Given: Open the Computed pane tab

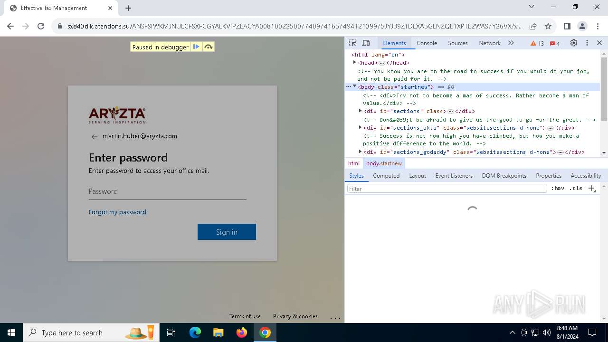Looking at the screenshot, I should [386, 175].
